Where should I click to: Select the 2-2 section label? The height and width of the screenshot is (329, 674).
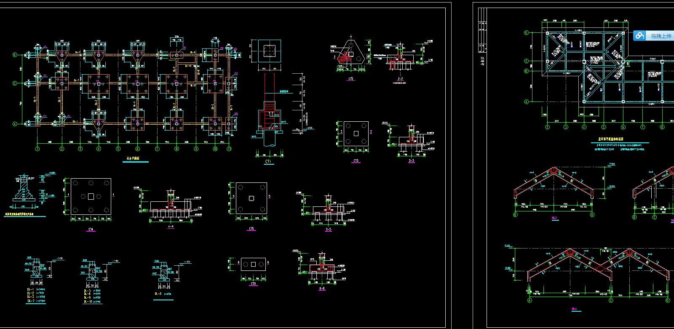[x=400, y=79]
